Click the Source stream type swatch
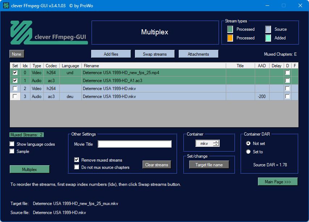This screenshot has width=309, height=222. [268, 29]
